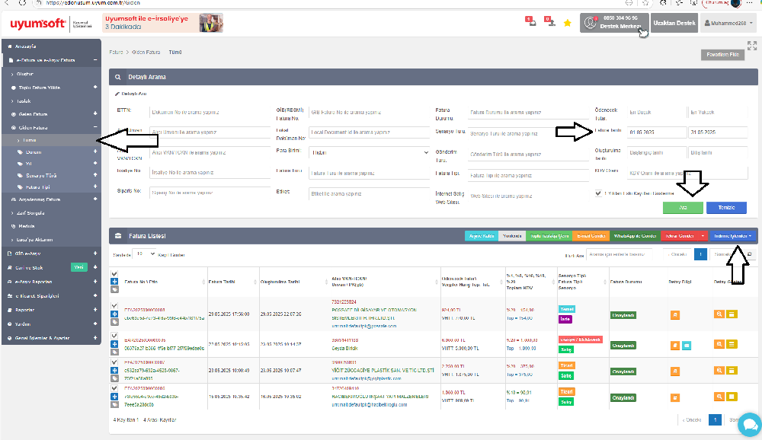Open the inbox notification icon in header
Viewport: 762px width, 440px height.
530,22
